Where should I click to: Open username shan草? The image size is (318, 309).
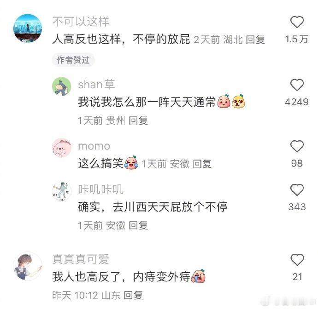click(x=96, y=85)
